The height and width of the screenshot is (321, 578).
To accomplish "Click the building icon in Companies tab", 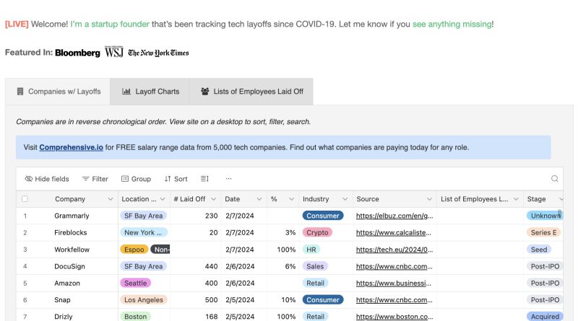I will point(20,92).
